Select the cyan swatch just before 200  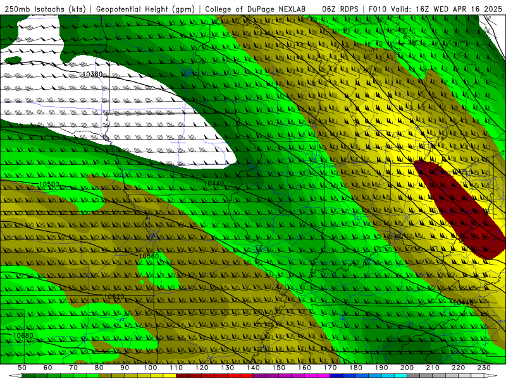(x=400, y=376)
